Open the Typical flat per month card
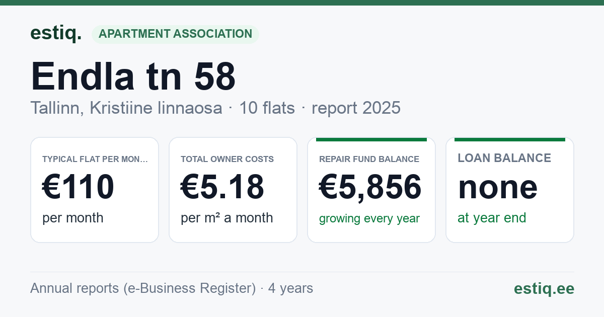 [95, 190]
